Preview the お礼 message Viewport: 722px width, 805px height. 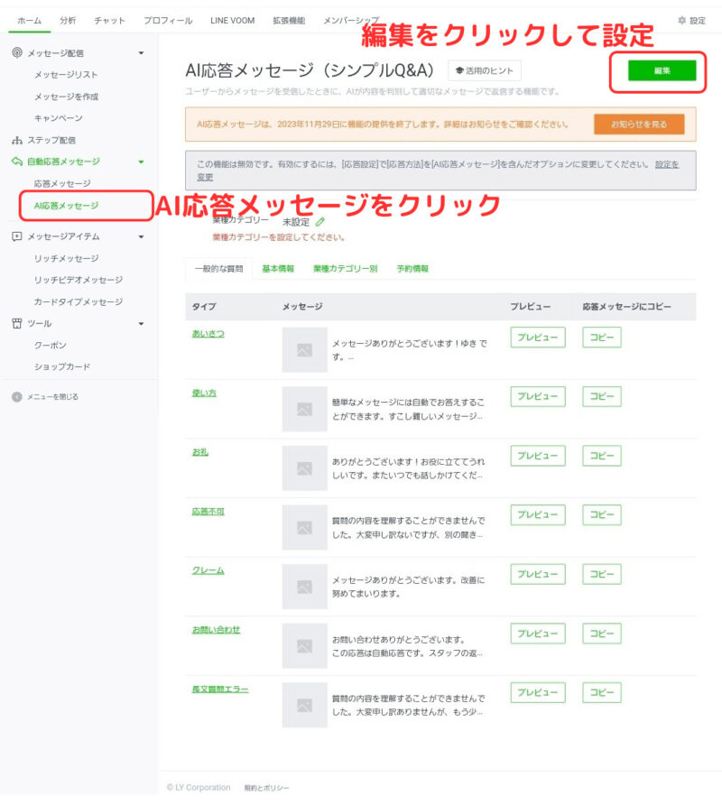point(538,456)
